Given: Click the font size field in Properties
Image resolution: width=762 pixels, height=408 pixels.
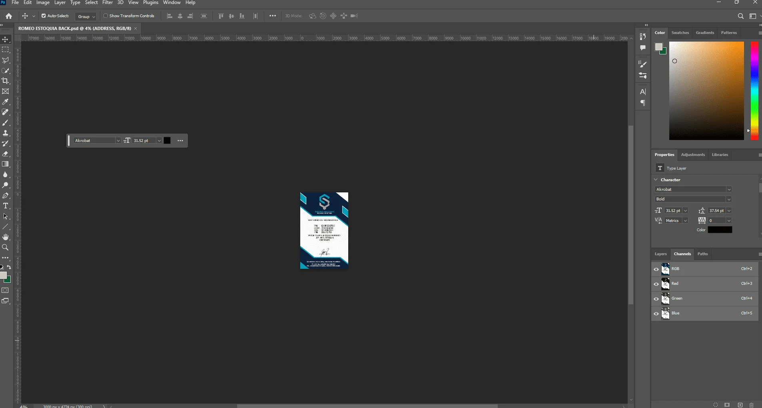Looking at the screenshot, I should [673, 211].
